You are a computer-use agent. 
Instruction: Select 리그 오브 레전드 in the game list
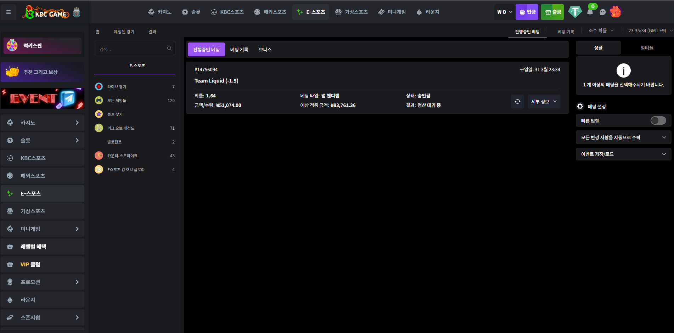tap(121, 128)
